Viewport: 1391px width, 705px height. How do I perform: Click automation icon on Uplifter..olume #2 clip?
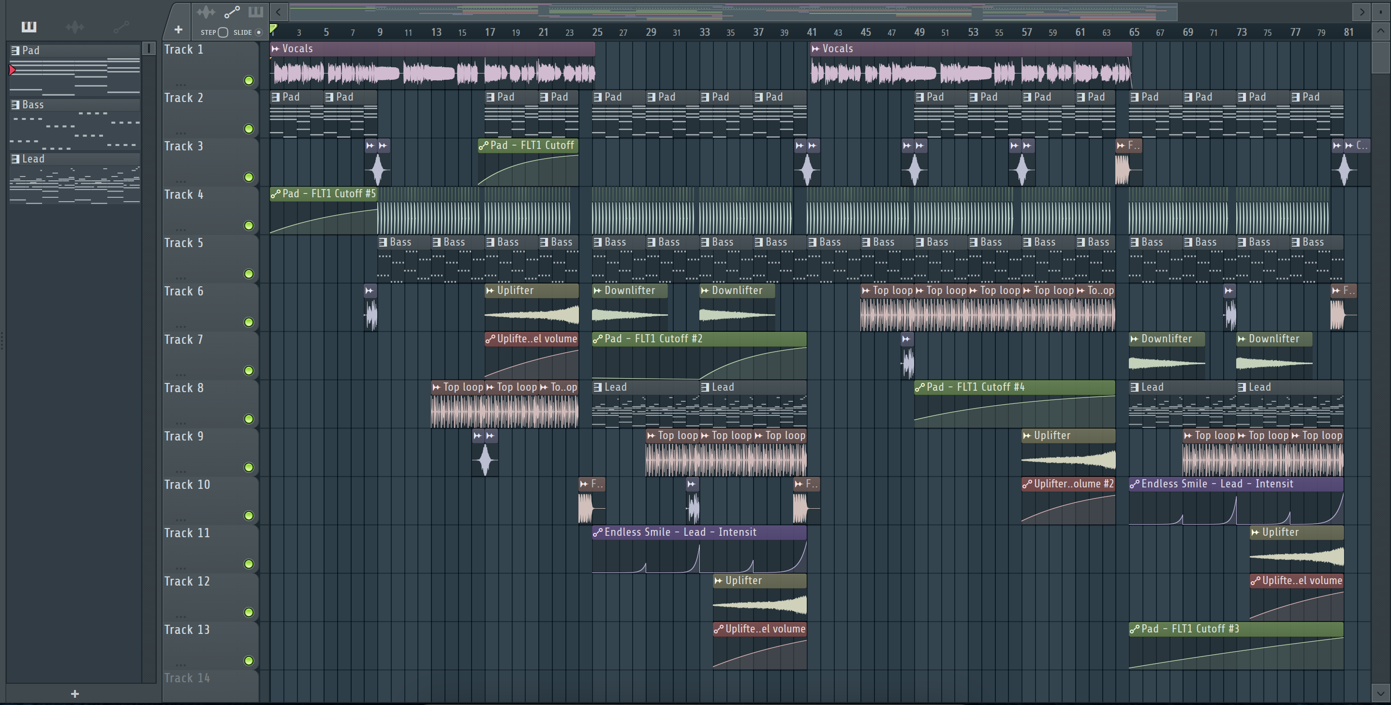[1027, 484]
